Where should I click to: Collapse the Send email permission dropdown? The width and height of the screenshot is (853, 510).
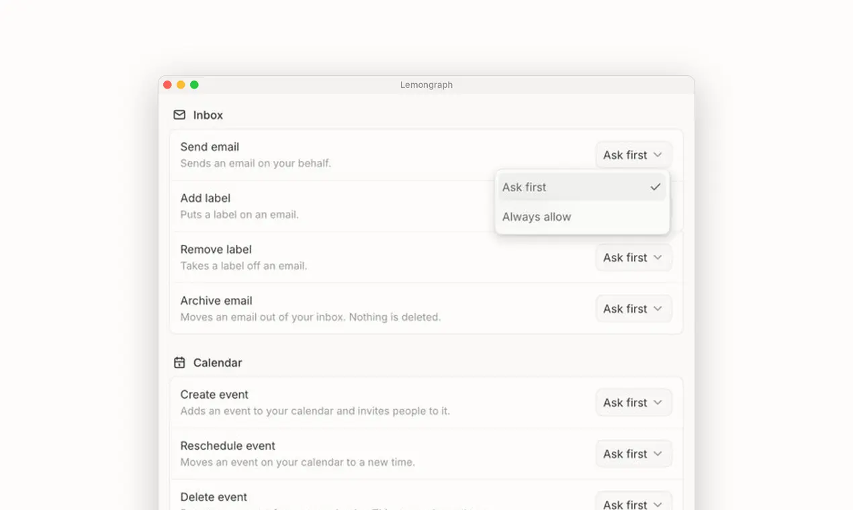(x=633, y=155)
